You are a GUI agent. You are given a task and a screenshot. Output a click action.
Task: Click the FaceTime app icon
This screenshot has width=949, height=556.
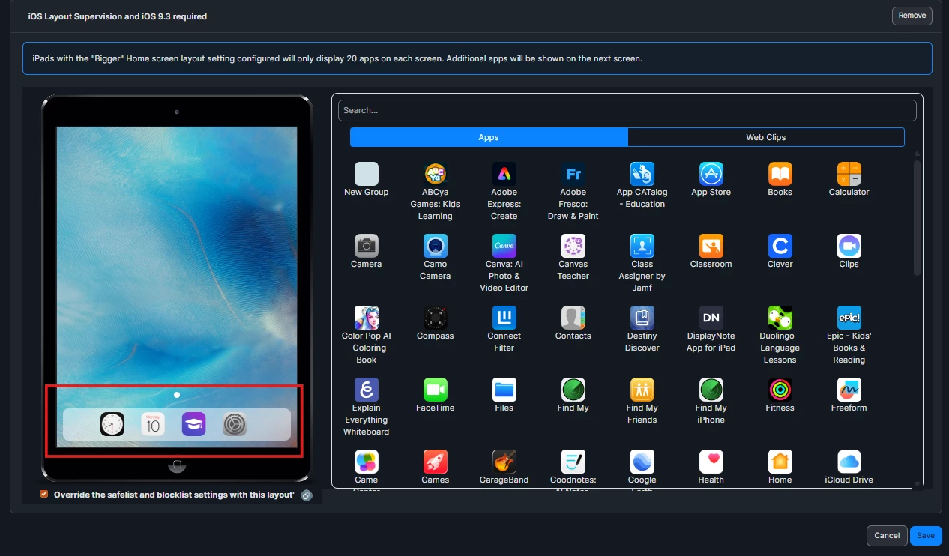point(435,390)
